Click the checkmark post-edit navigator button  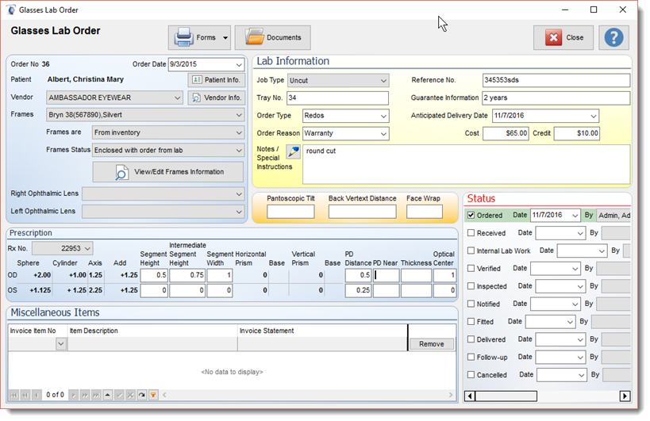tap(119, 395)
